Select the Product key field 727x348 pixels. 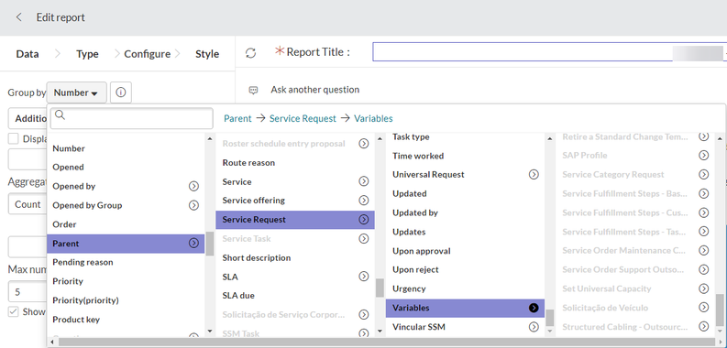76,320
